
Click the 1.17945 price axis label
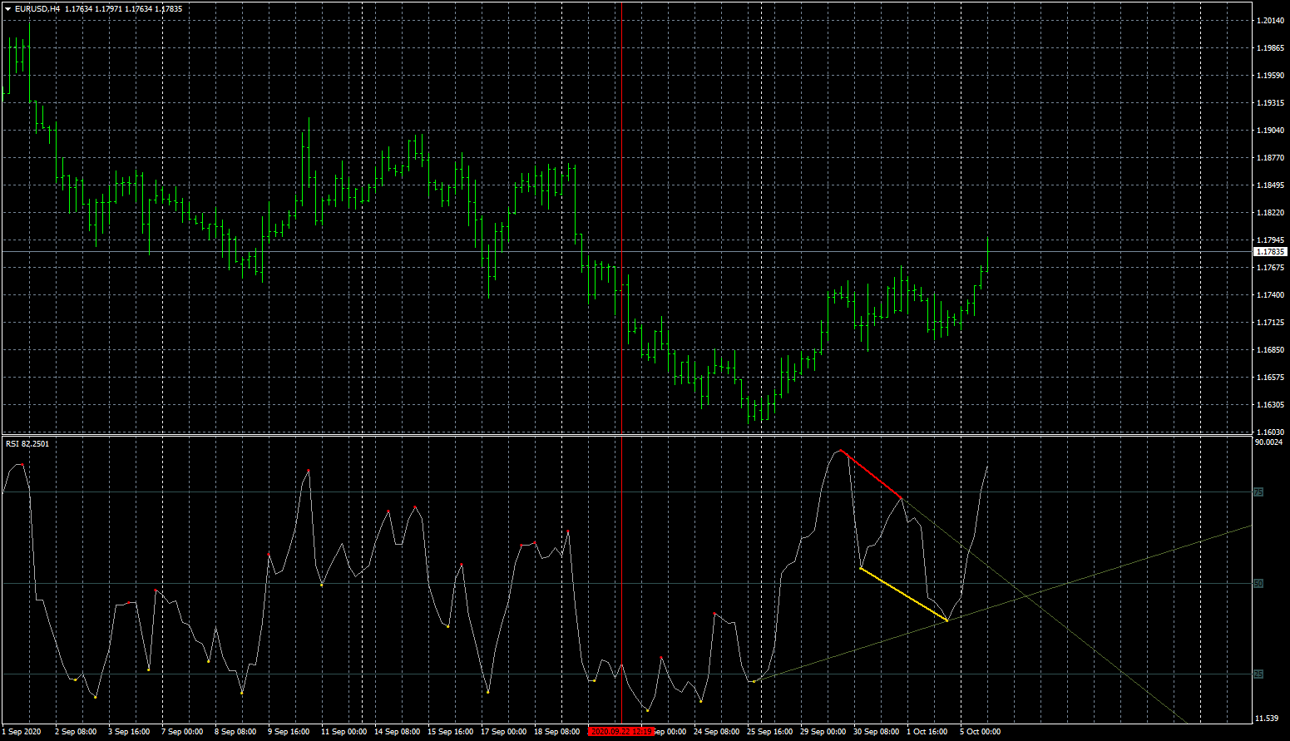click(1269, 240)
